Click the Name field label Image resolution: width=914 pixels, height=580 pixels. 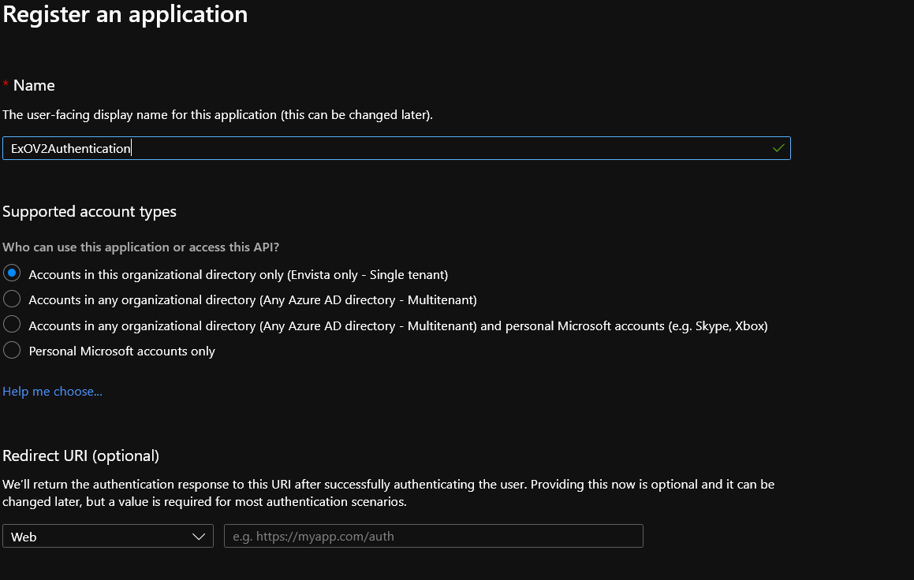point(34,85)
